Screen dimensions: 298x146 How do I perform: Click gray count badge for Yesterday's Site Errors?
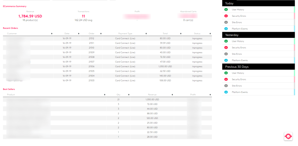[x=226, y=54]
